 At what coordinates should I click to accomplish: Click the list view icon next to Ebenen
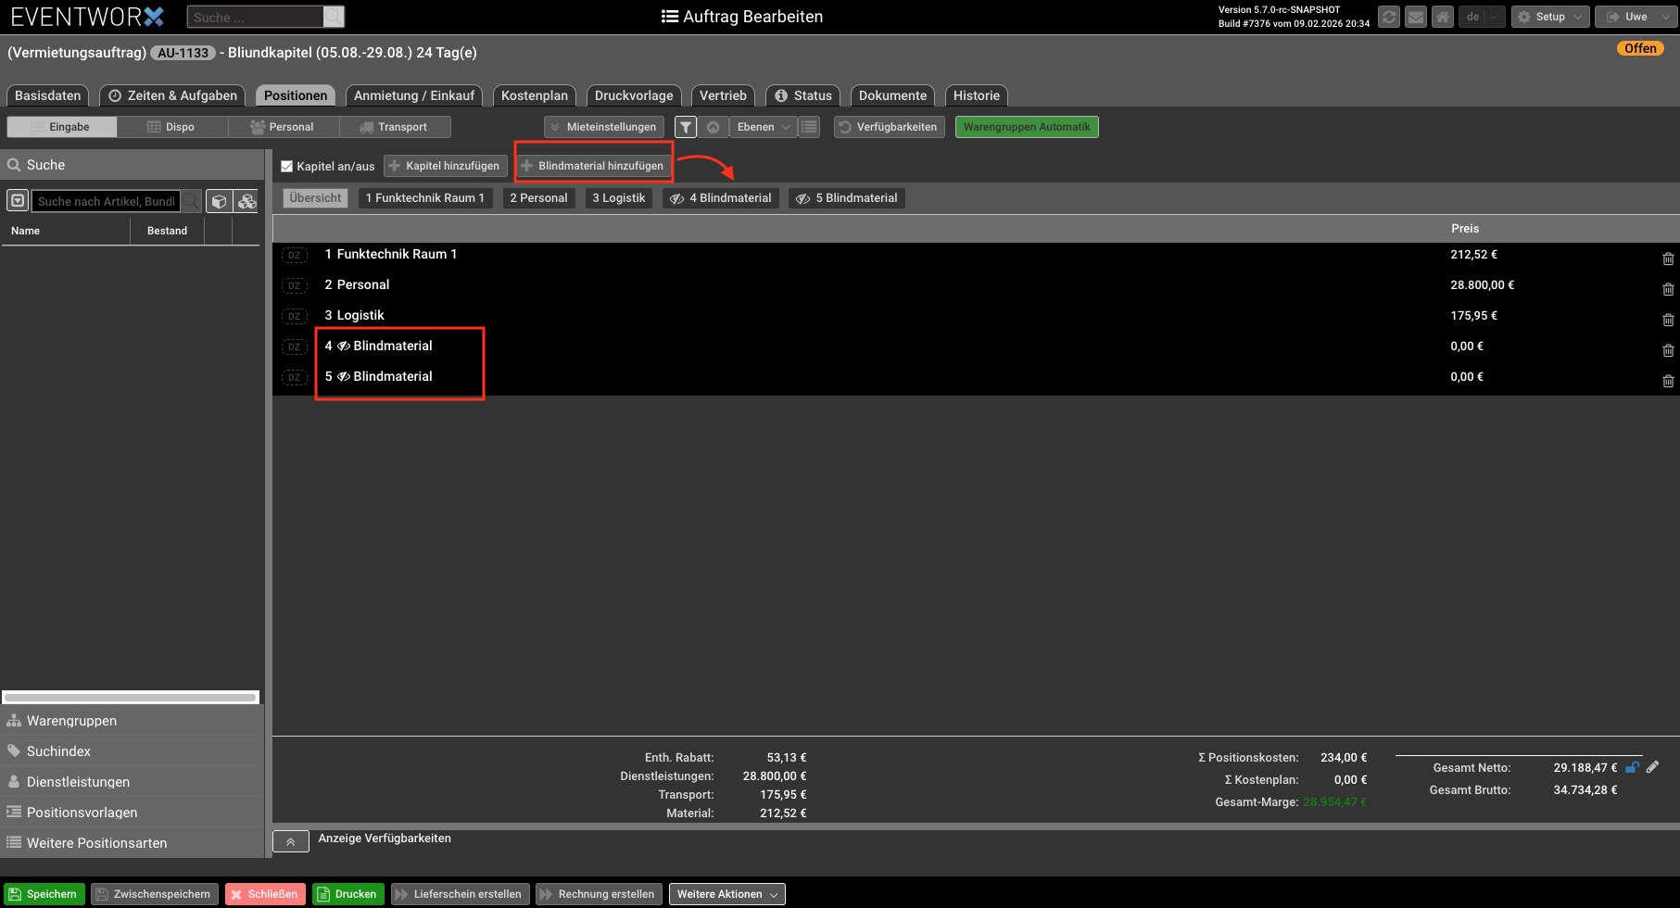pos(809,127)
